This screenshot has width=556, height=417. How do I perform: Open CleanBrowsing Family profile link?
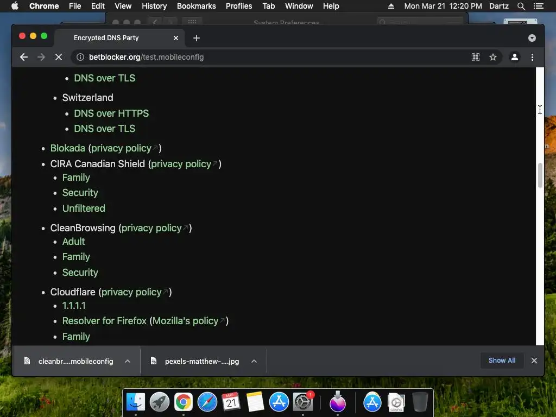76,257
